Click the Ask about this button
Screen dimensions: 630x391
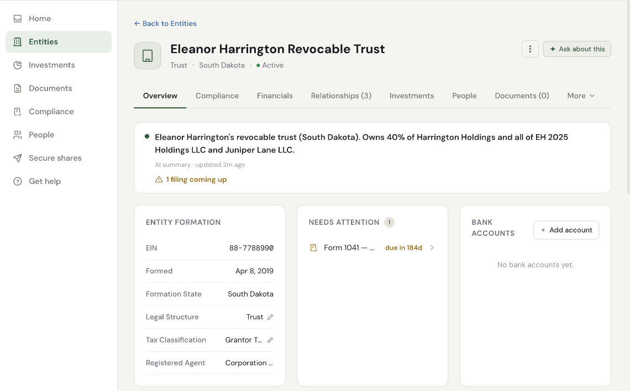(577, 49)
